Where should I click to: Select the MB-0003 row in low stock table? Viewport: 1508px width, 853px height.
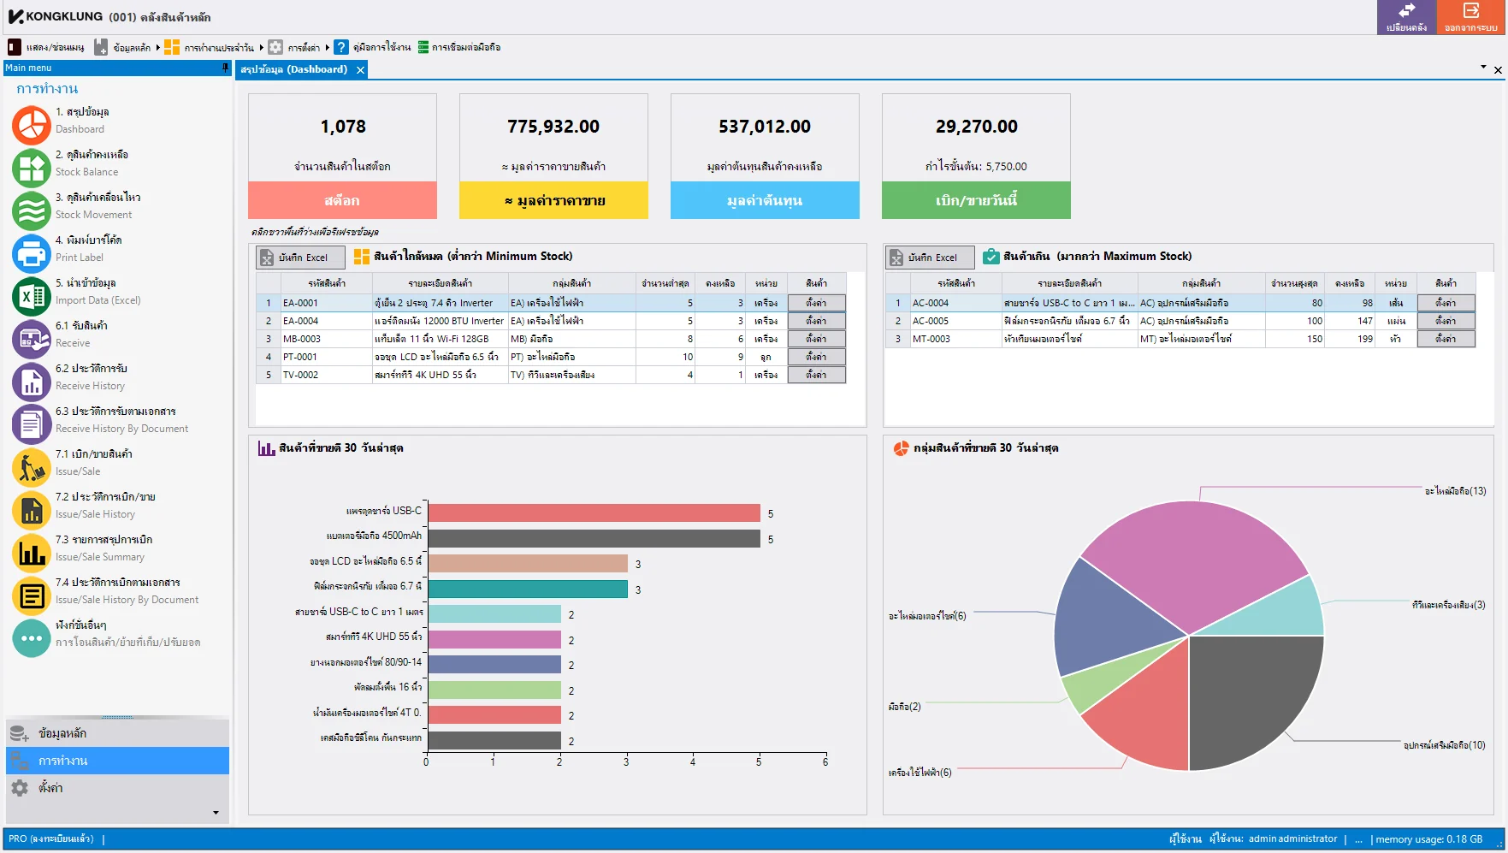[x=551, y=339]
